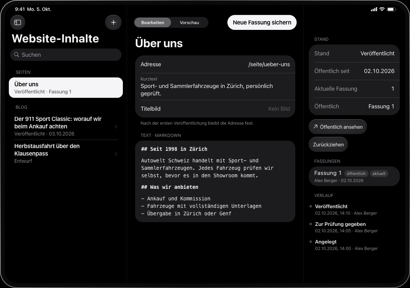Image resolution: width=410 pixels, height=288 pixels.
Task: Edit the Adresse field /seite/ueber-uns
Action: (x=215, y=64)
